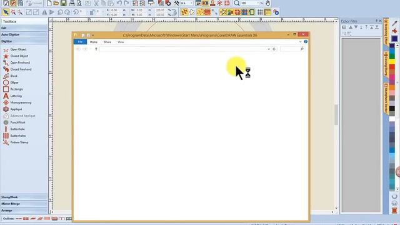Collapse the Digitize toolbox section
Viewport: 400px width, 225px height.
tap(24, 41)
